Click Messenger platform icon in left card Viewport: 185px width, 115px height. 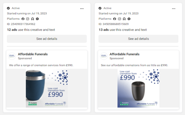click(x=37, y=19)
